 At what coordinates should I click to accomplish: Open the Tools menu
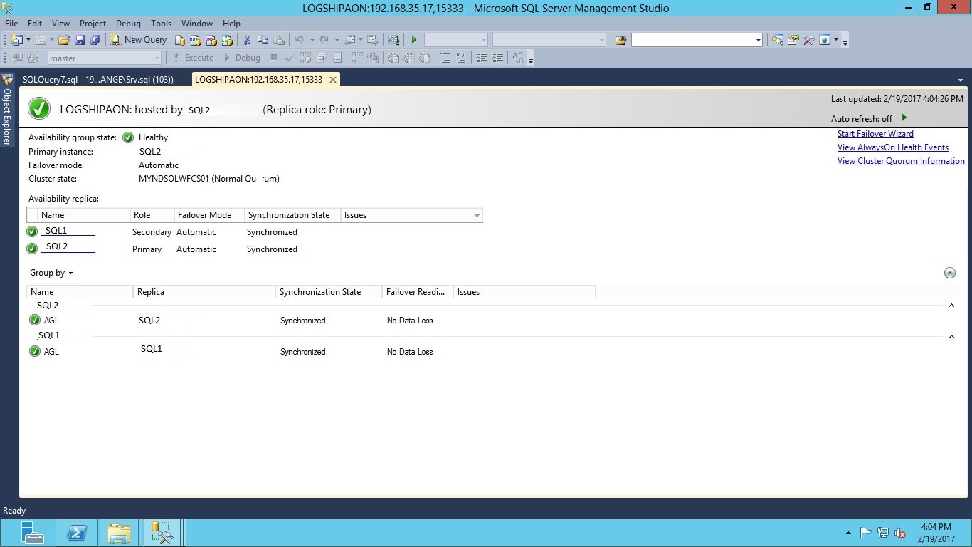[162, 24]
